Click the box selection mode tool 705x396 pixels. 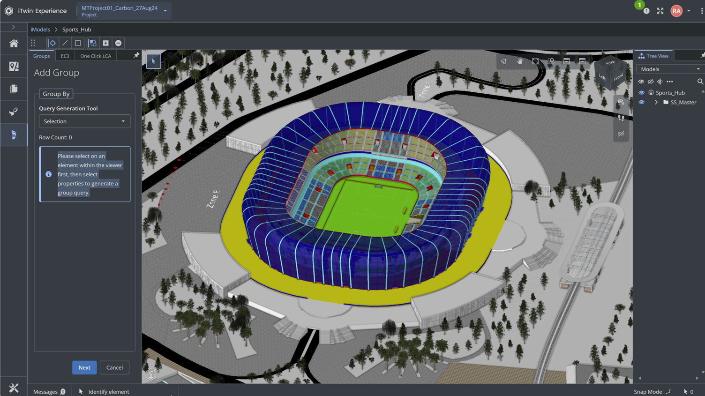(x=78, y=43)
